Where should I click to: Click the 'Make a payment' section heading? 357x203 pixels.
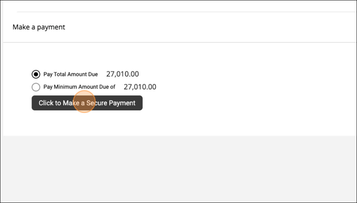pos(39,27)
